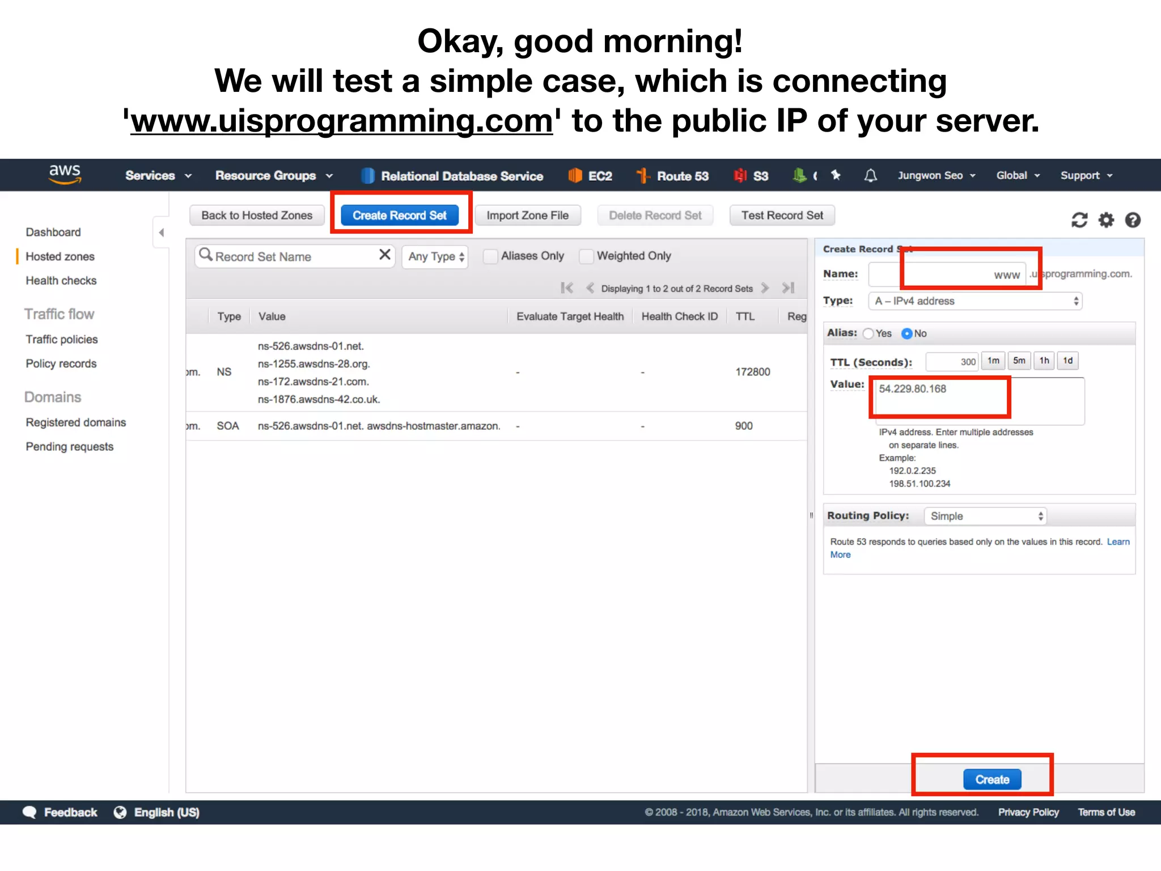Sort by the TTL column header

(x=745, y=316)
